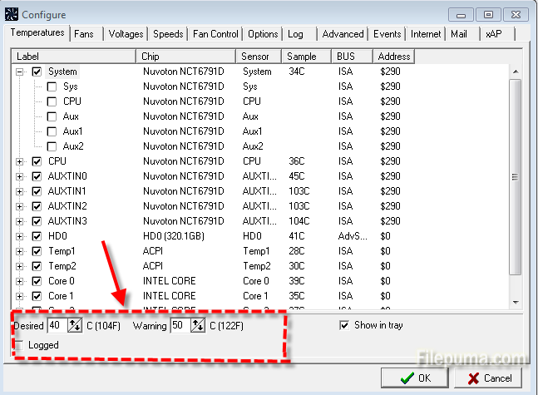Go to the Fan Control tab
The height and width of the screenshot is (395, 538).
(x=215, y=34)
